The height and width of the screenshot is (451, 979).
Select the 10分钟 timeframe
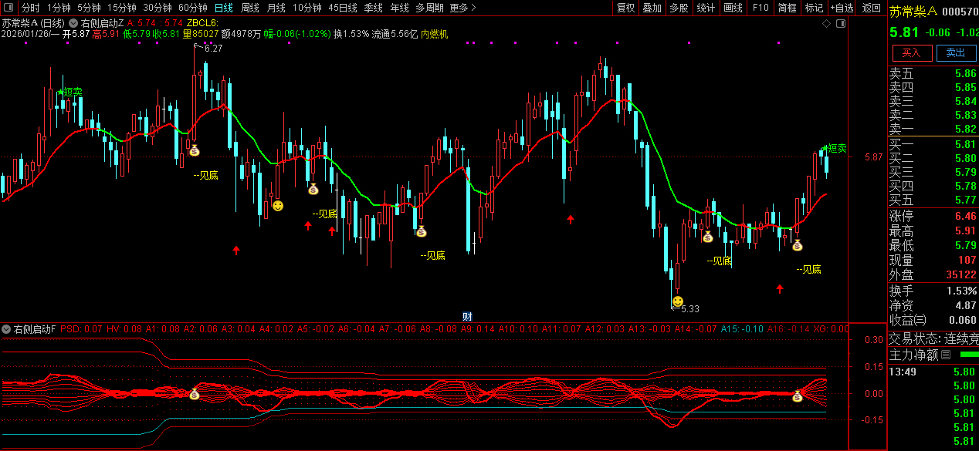coord(307,8)
